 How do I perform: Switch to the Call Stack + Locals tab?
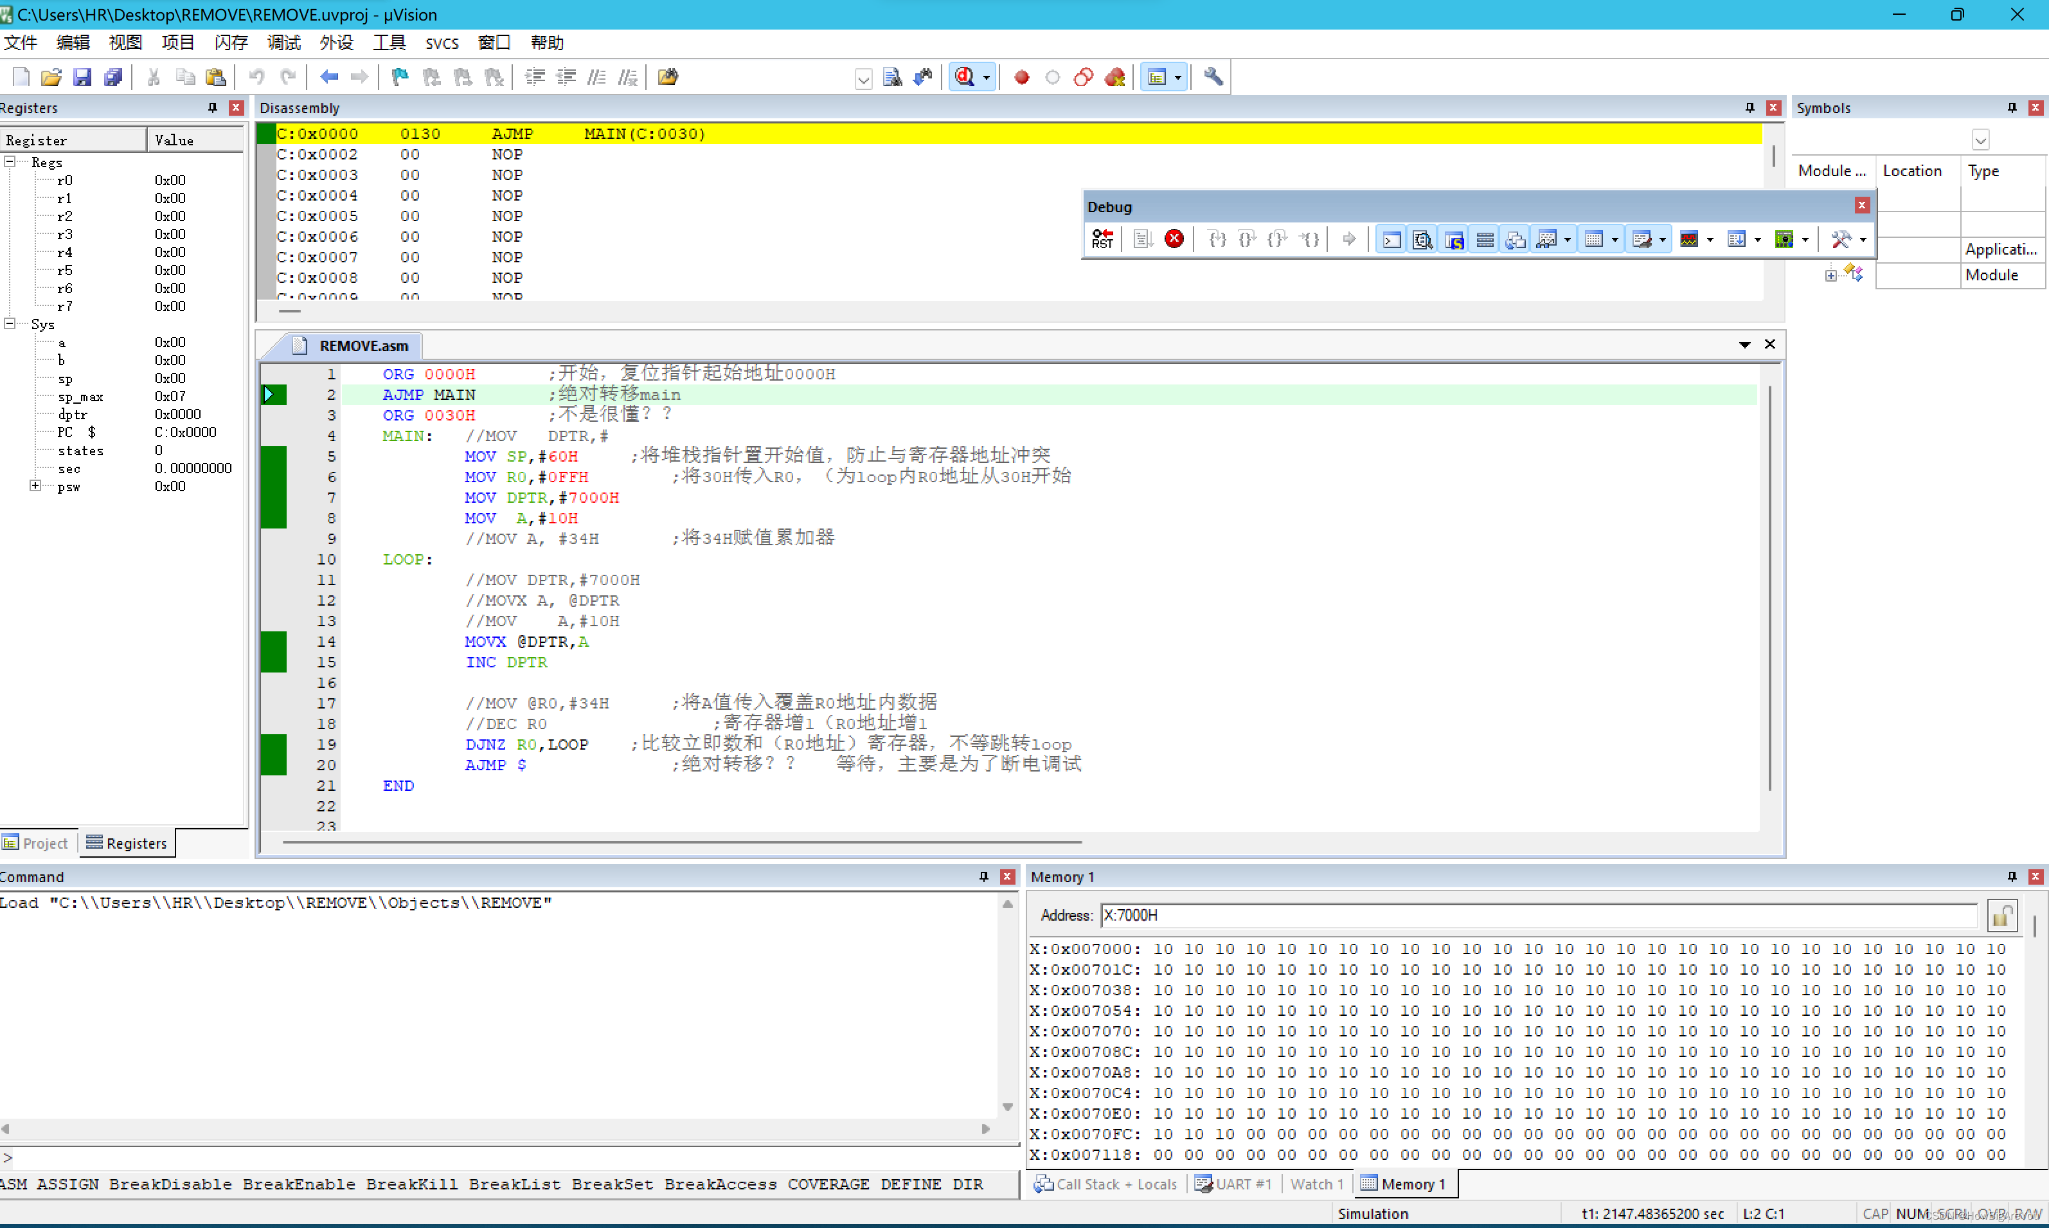(1105, 1184)
